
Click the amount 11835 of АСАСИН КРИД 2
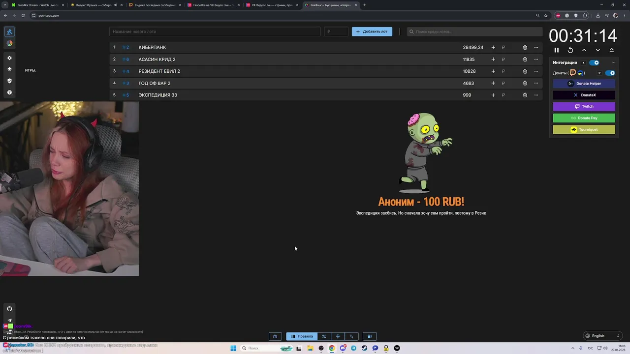[469, 59]
